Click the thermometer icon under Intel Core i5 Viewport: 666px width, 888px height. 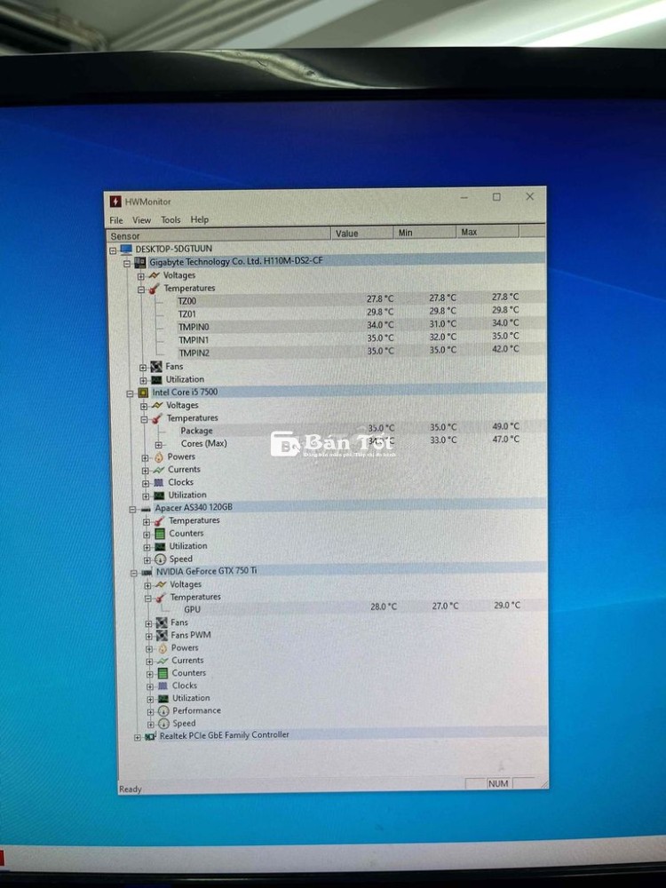coord(157,418)
